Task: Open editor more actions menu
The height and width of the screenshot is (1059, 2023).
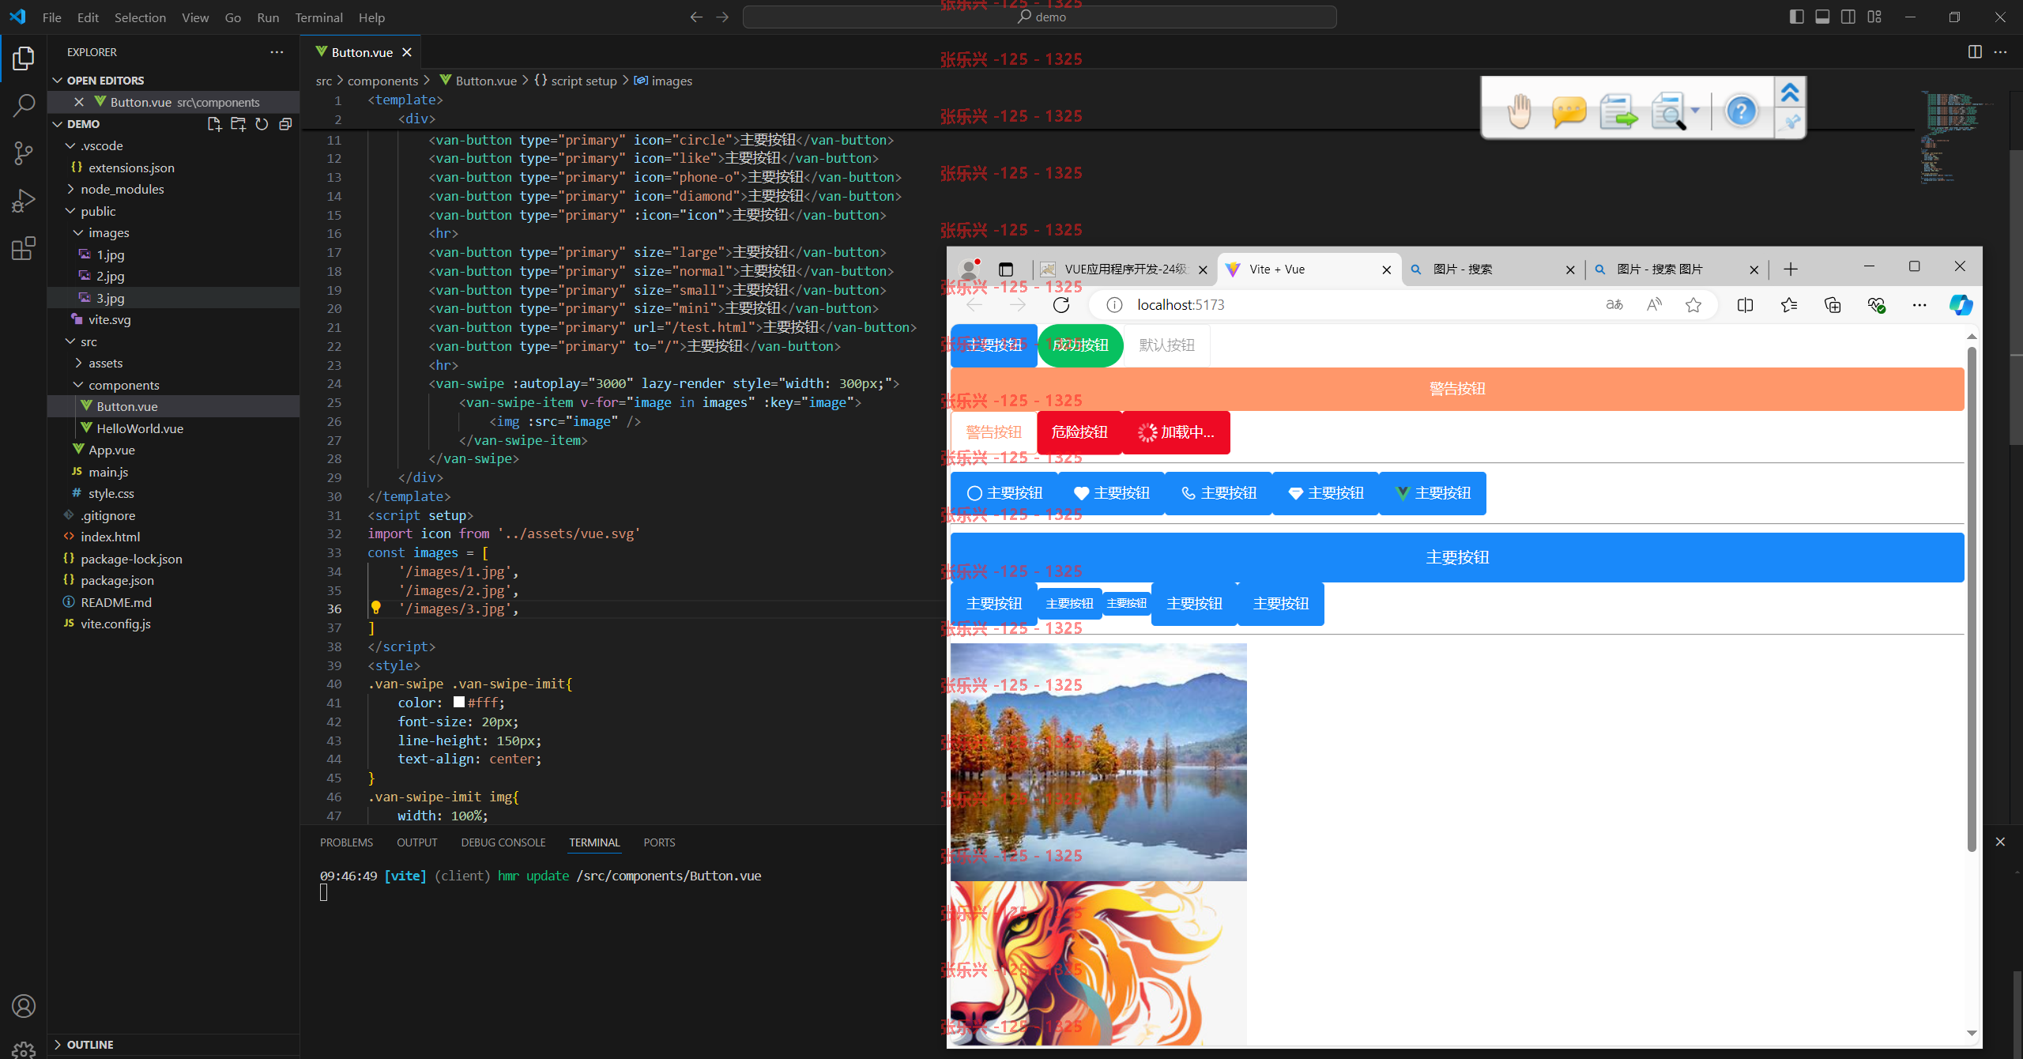Action: click(x=2001, y=52)
